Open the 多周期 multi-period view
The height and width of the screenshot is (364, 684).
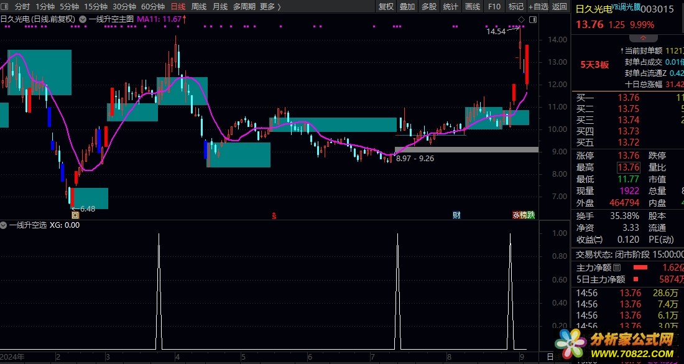244,7
